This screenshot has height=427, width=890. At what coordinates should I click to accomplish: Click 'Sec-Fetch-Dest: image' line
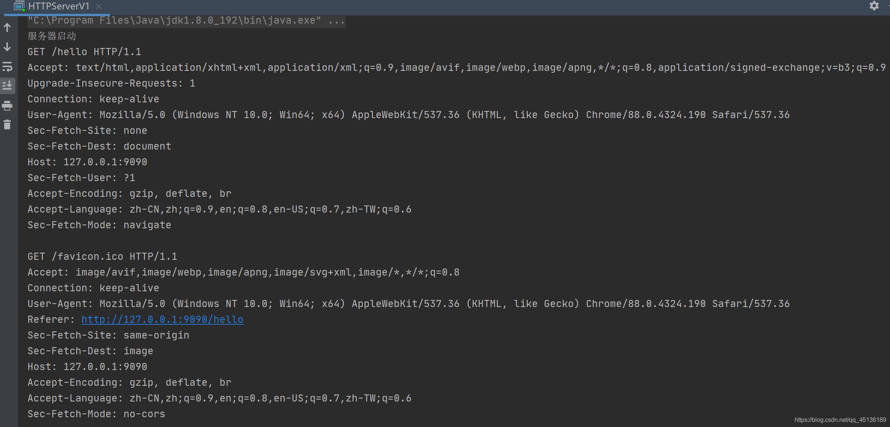click(x=90, y=351)
